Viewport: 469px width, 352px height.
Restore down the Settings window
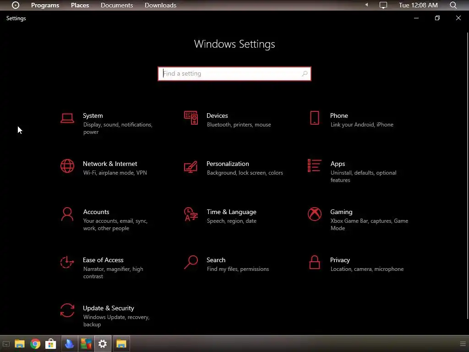pos(437,18)
